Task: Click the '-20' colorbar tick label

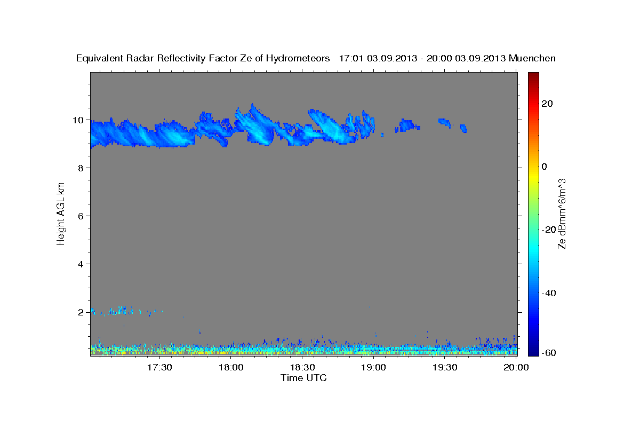Action: coord(548,230)
